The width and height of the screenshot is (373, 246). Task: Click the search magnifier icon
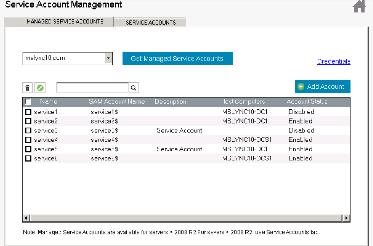coord(134,88)
